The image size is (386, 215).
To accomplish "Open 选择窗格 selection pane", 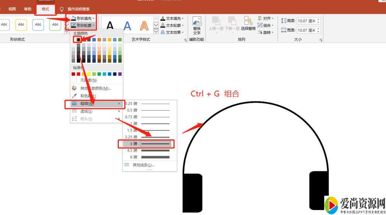I will tap(248, 23).
